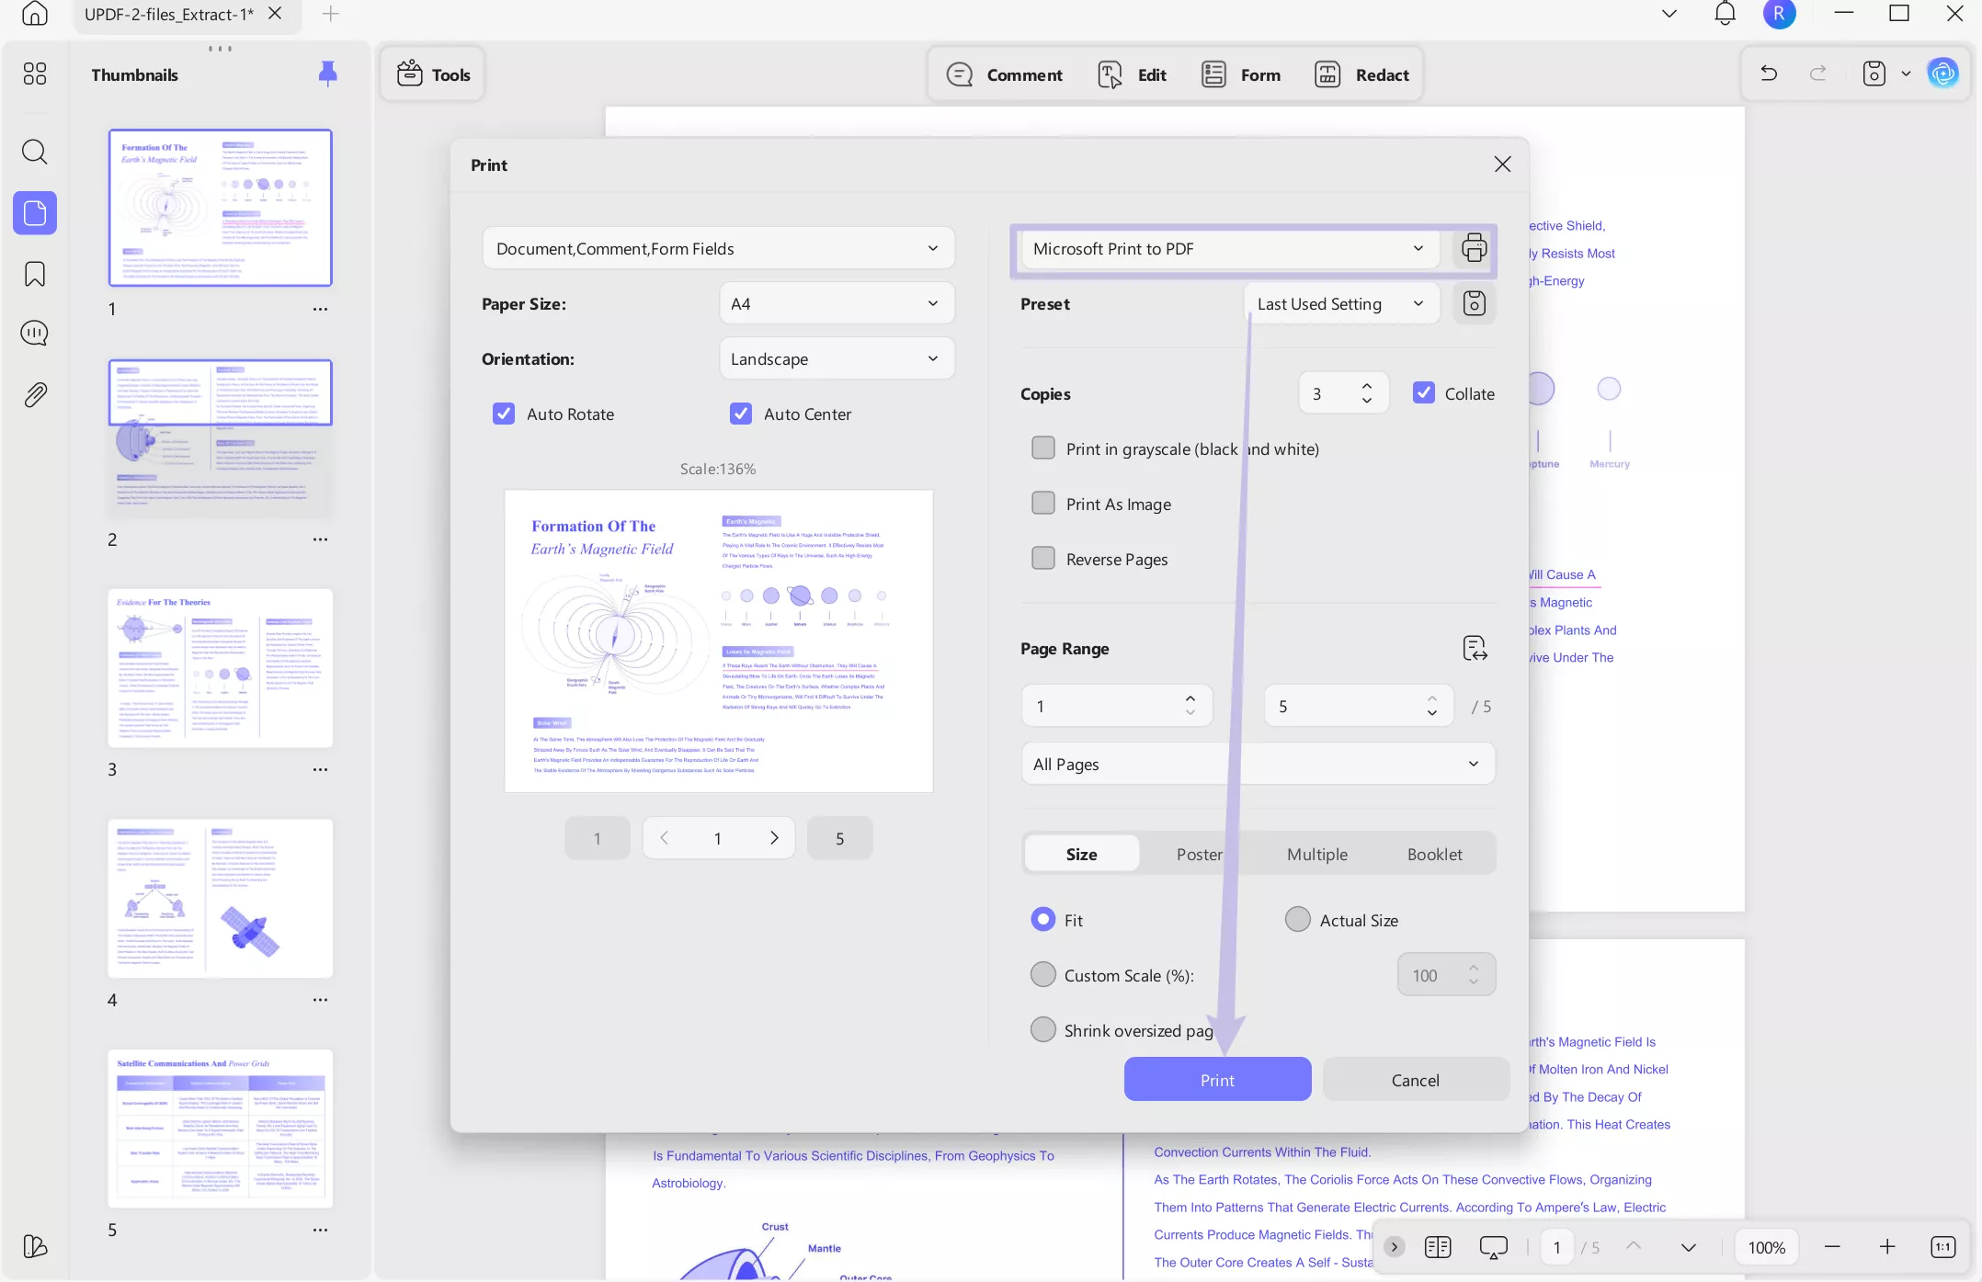Expand the All Pages dropdown

coord(1257,764)
